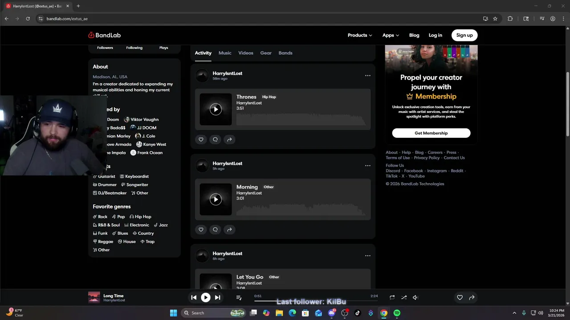Image resolution: width=570 pixels, height=320 pixels.
Task: Click the Get Membership button
Action: (x=431, y=133)
